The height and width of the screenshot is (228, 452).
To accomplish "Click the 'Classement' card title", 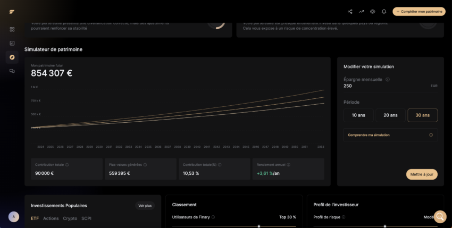I will [184, 205].
